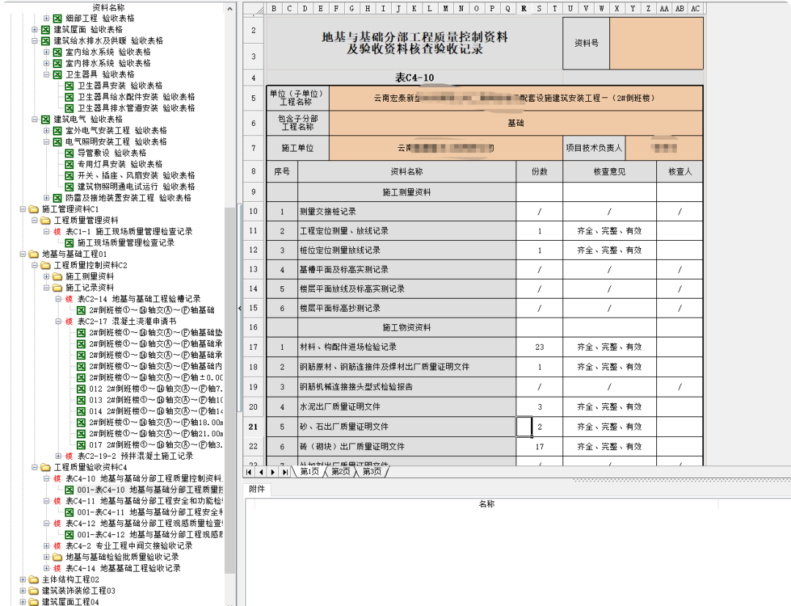The width and height of the screenshot is (791, 606).
Task: Click folder icon of 建筑装饰装修工程03
Action: pos(34,591)
